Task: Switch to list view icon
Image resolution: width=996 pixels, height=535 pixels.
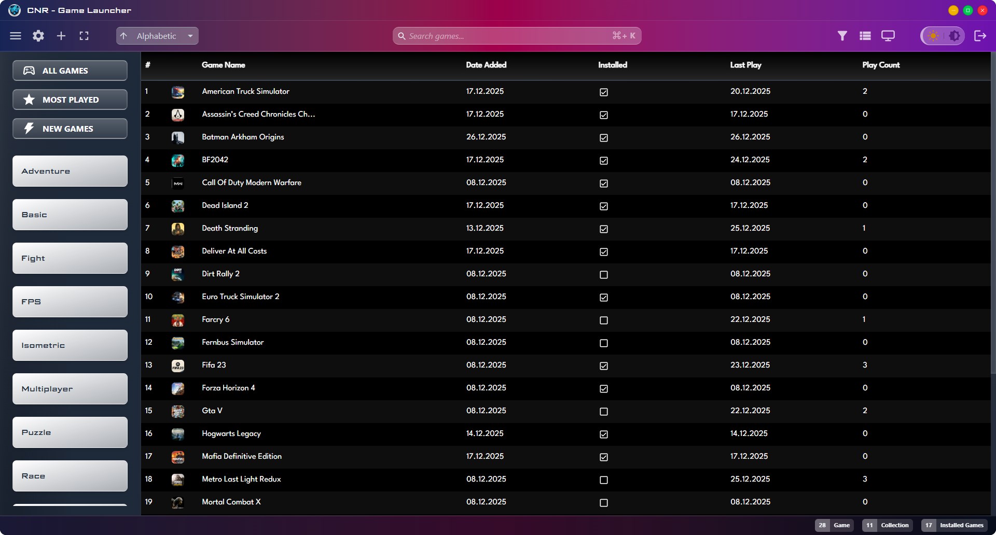Action: (x=865, y=36)
